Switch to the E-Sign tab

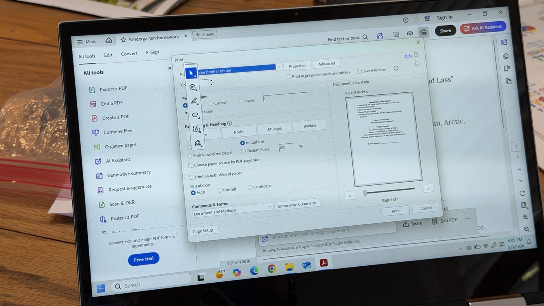152,52
